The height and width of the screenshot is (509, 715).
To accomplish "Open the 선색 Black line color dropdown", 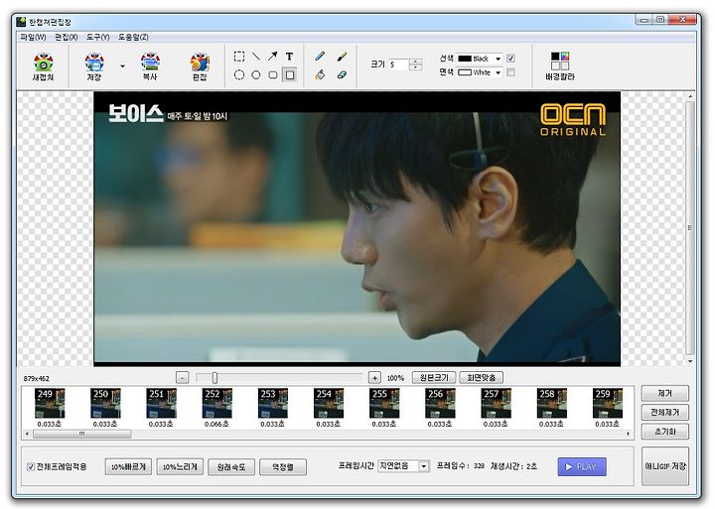I will (498, 59).
